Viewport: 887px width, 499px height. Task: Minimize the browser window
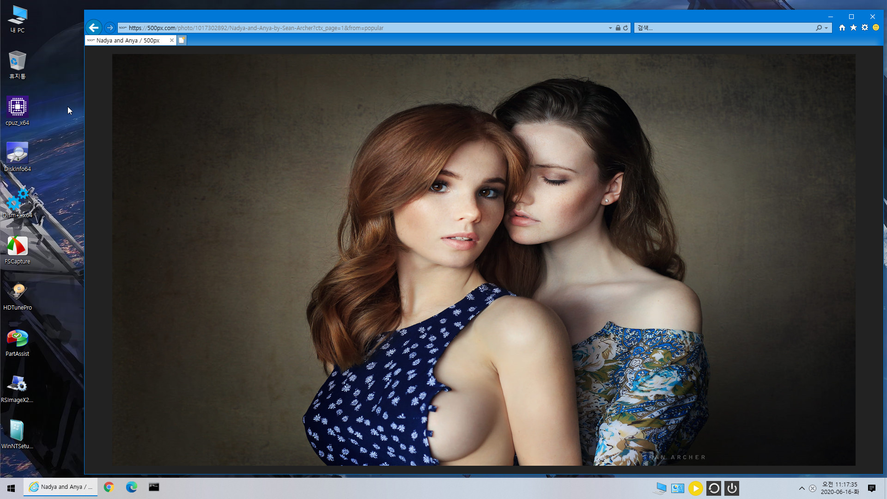click(x=831, y=17)
